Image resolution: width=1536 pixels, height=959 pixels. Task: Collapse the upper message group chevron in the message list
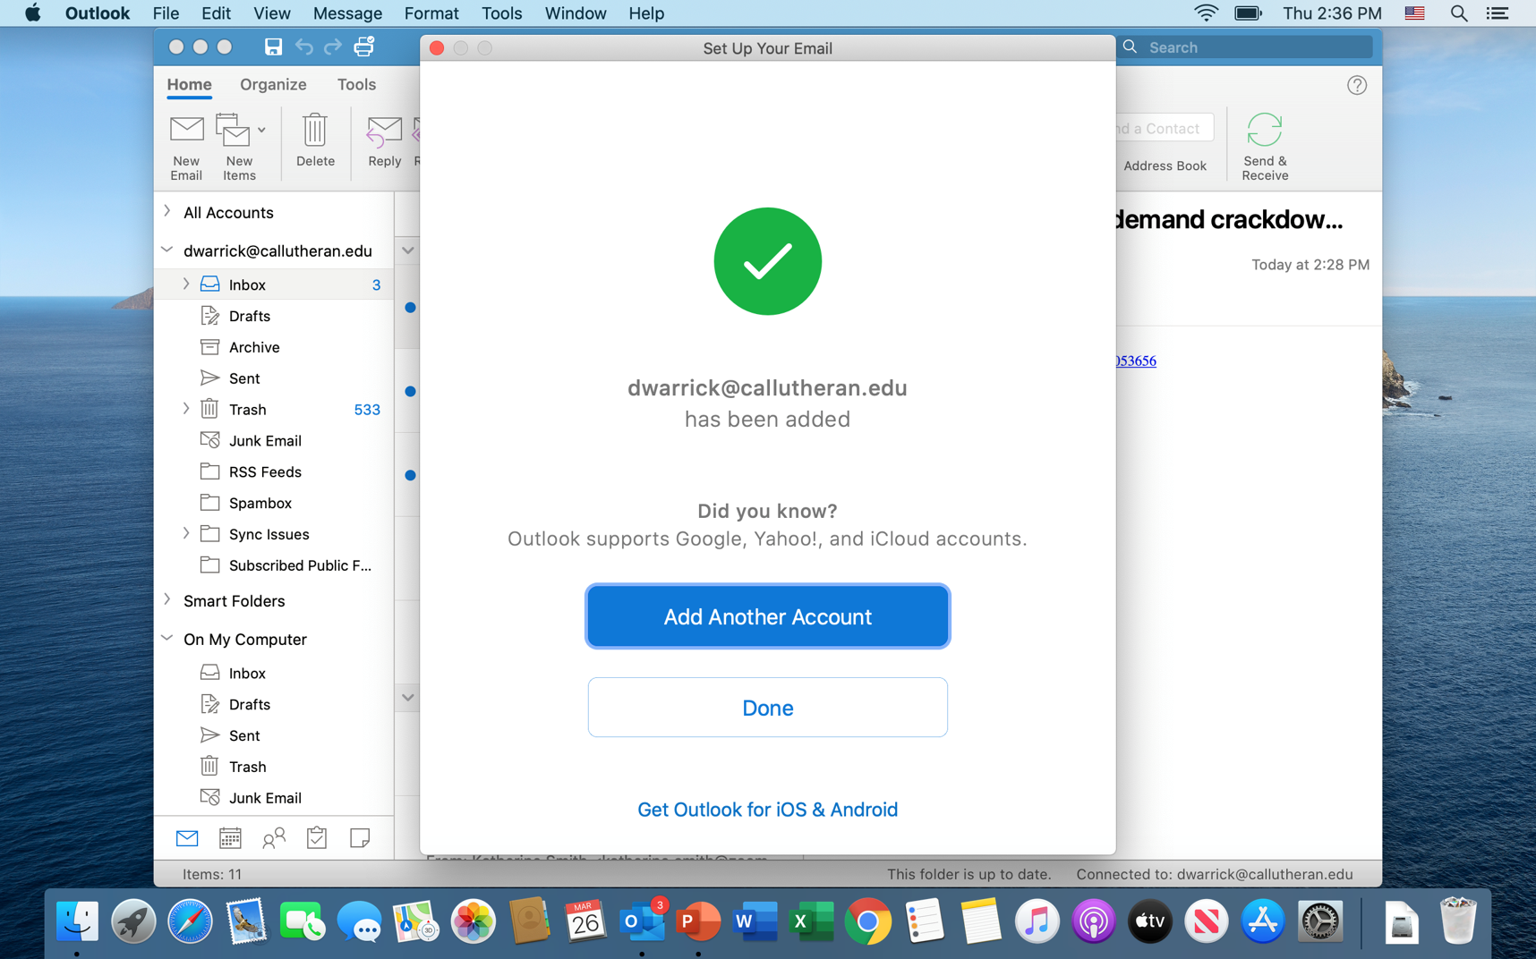pos(408,250)
